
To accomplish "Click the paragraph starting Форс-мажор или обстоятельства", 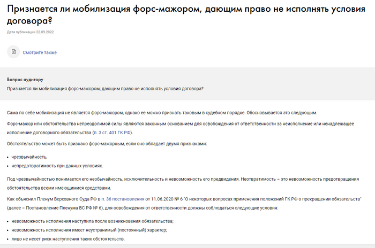I will point(181,128).
